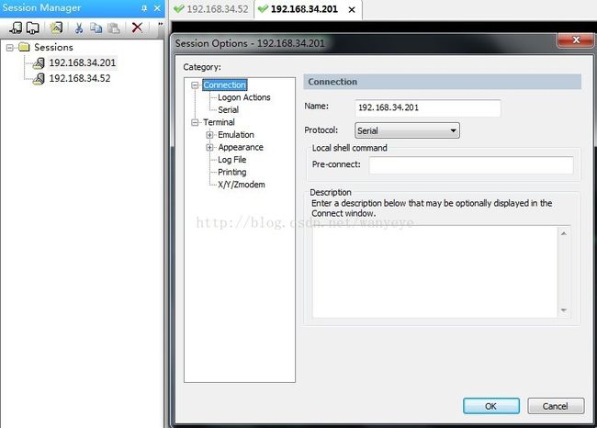Screen dimensions: 597x428
Task: Click the blue Connection section header
Action: pyautogui.click(x=442, y=82)
